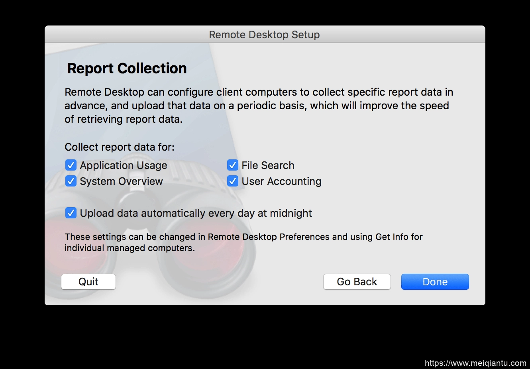Screen dimensions: 530x369
Task: Click the Remote Desktop Setup window title
Action: [x=264, y=35]
